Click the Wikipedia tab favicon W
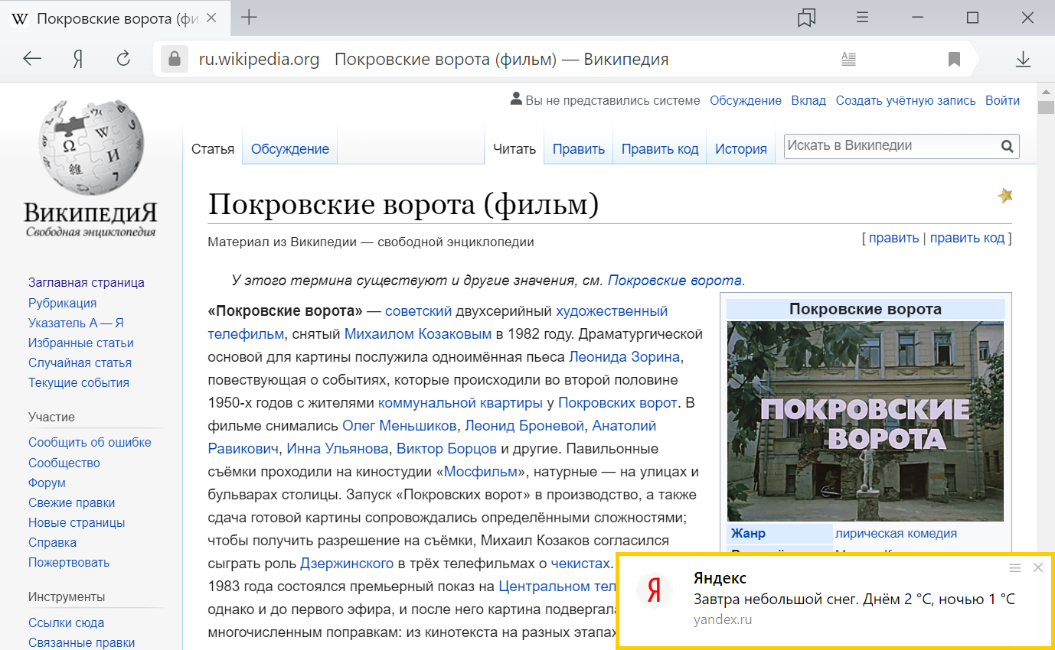The image size is (1055, 650). coord(21,18)
